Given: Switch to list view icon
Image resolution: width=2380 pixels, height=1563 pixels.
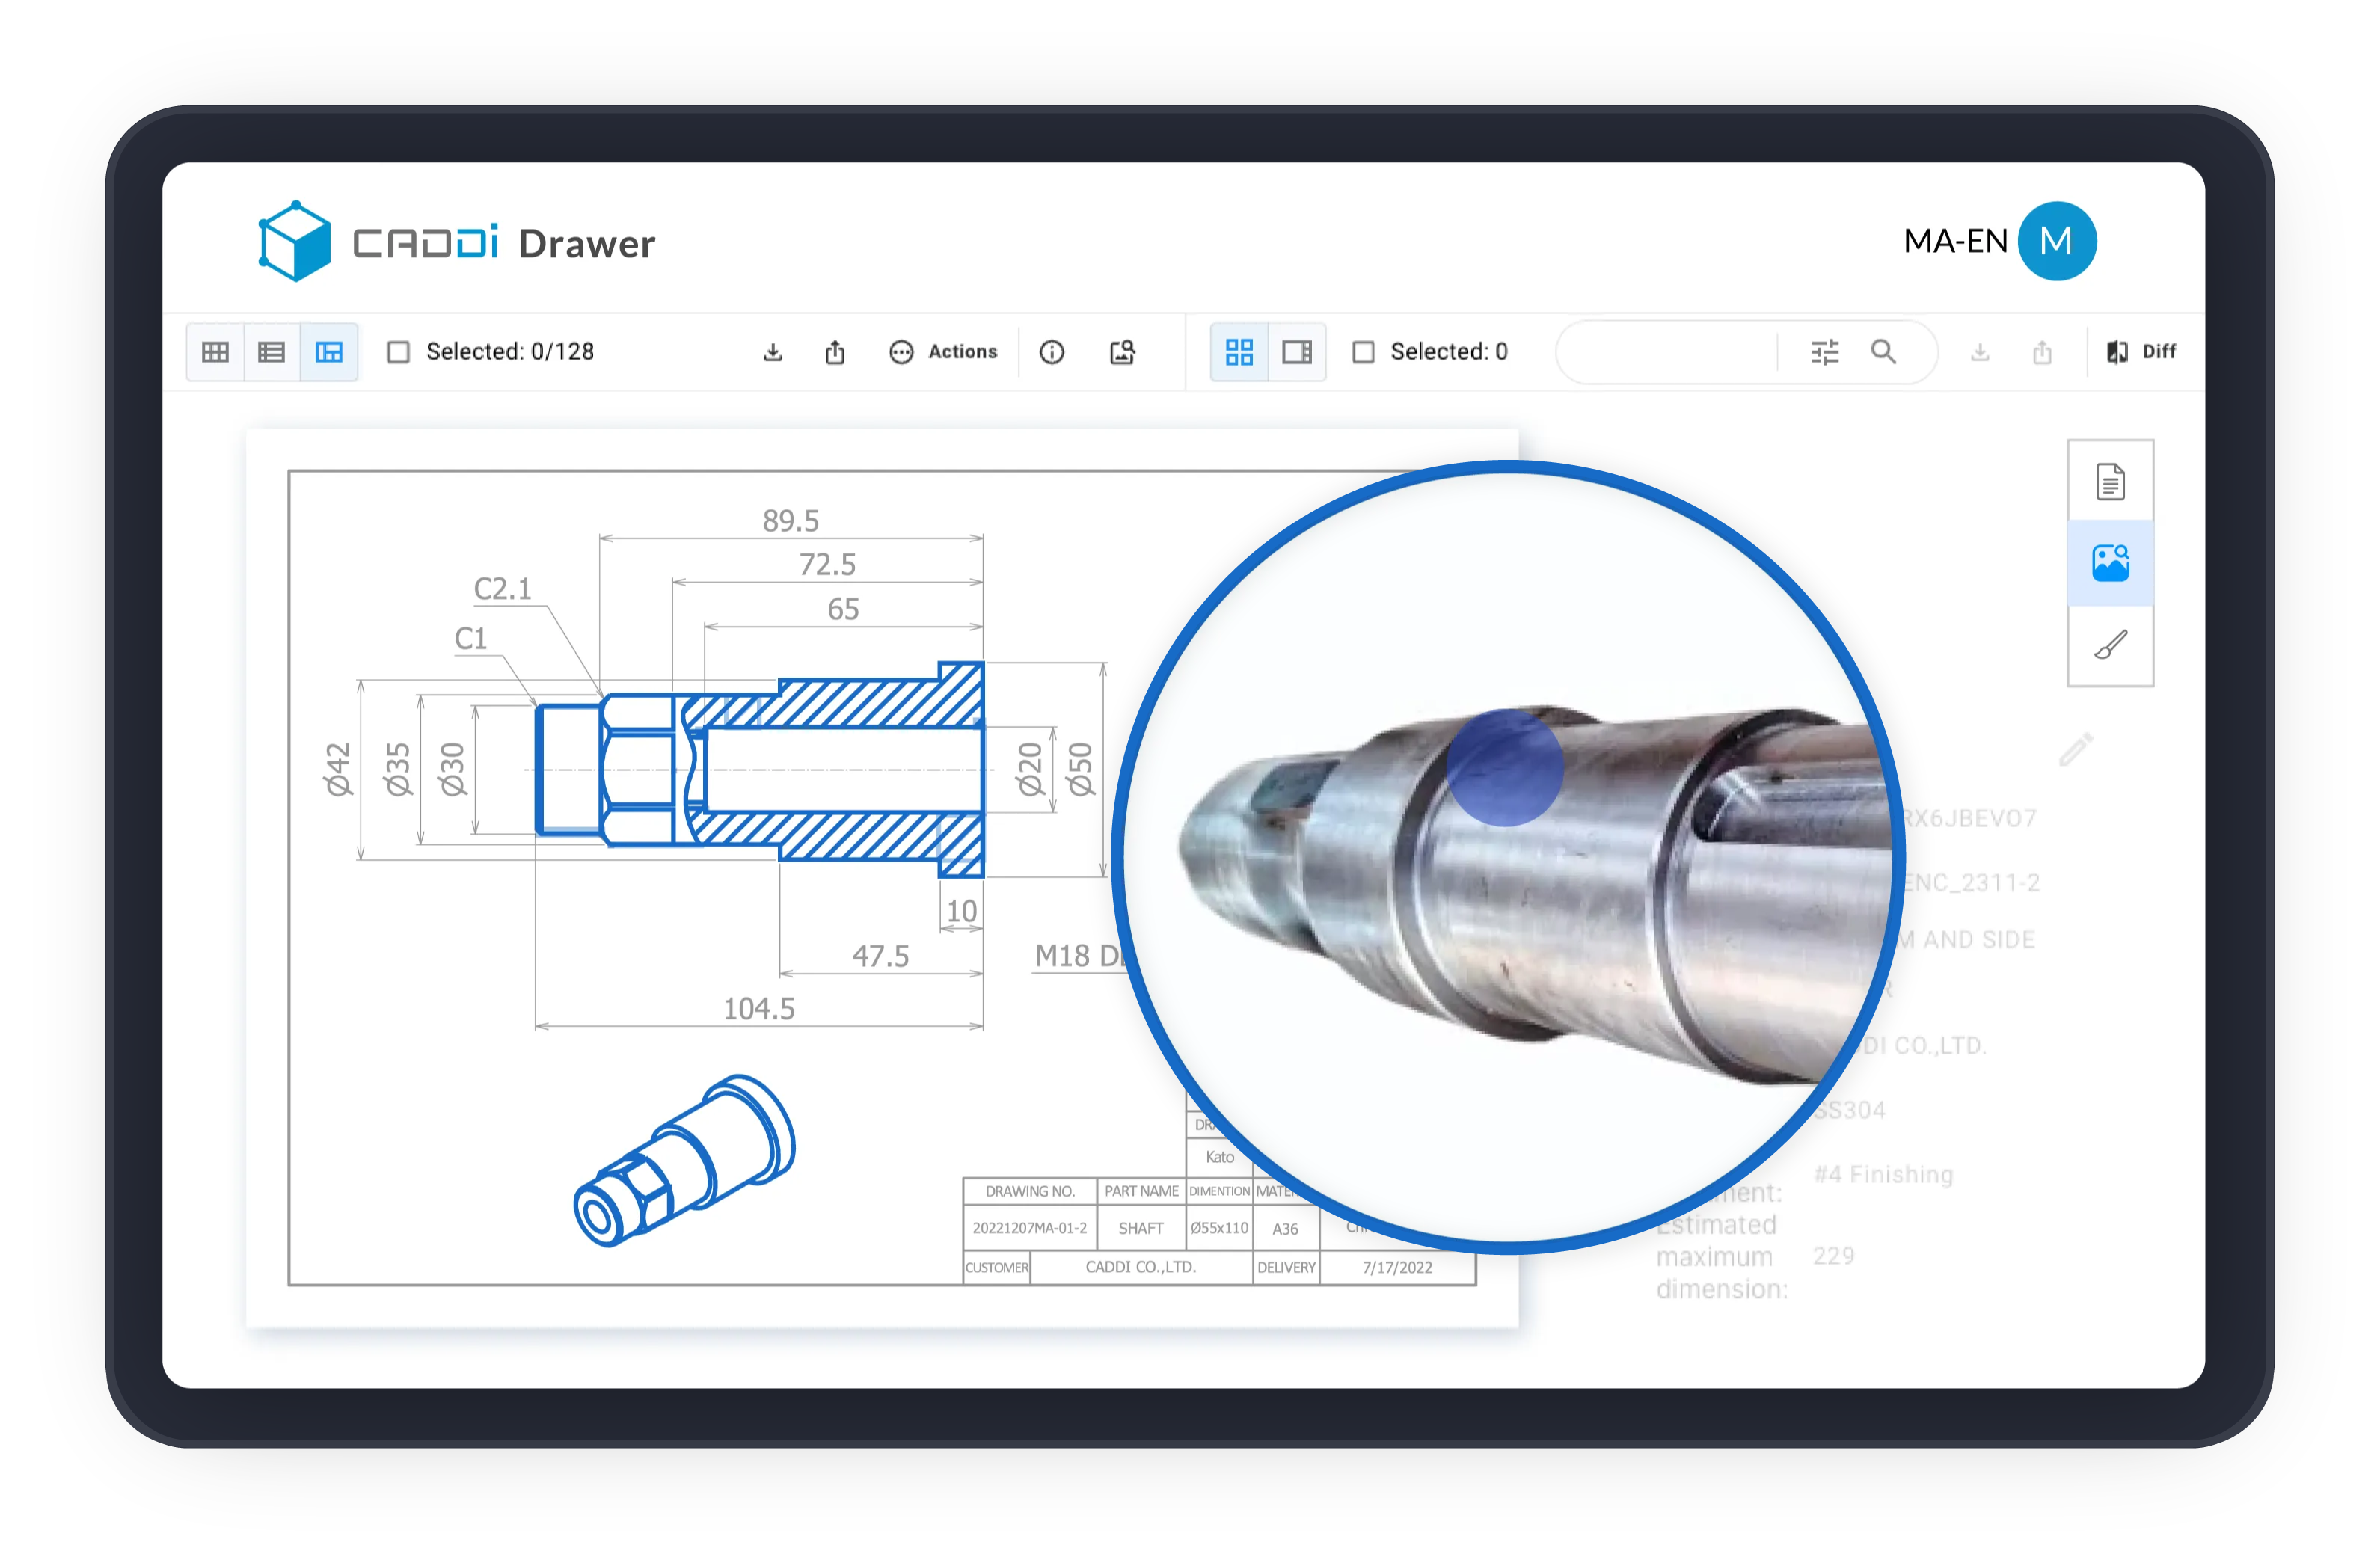Looking at the screenshot, I should click(271, 352).
